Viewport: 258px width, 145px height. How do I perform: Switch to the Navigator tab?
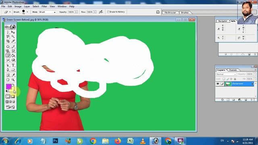pos(223,21)
